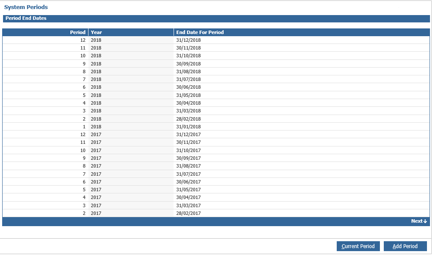
Task: Select the period 9 of 2017 row
Action: [x=173, y=158]
